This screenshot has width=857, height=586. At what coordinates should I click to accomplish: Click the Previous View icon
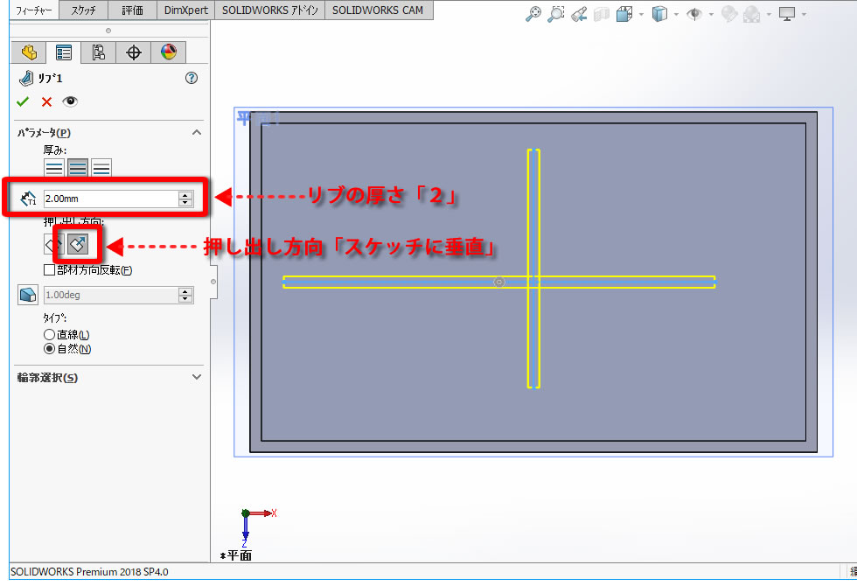pyautogui.click(x=579, y=14)
